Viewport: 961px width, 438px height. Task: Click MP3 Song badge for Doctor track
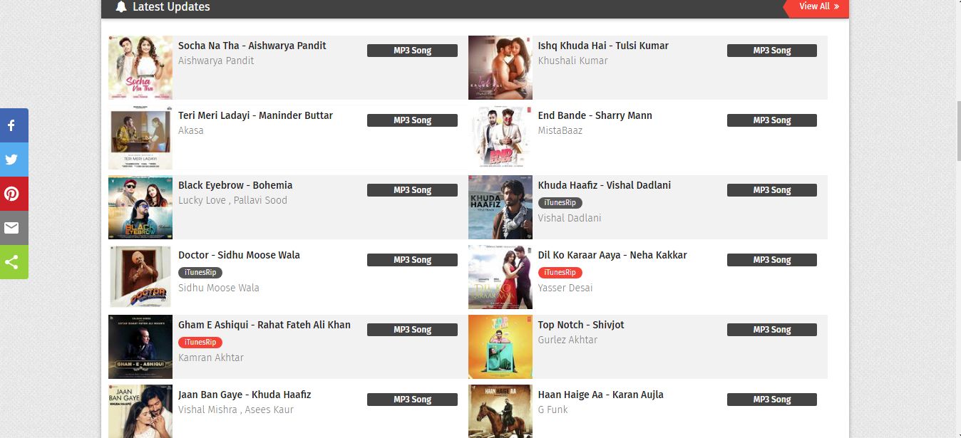412,260
